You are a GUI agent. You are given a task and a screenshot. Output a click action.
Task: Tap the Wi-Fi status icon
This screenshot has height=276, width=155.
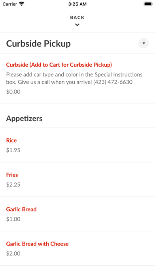22,4
